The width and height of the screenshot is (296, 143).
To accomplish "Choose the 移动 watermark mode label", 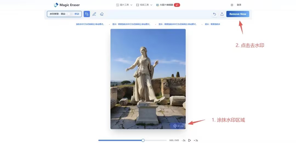I will coord(77,14).
